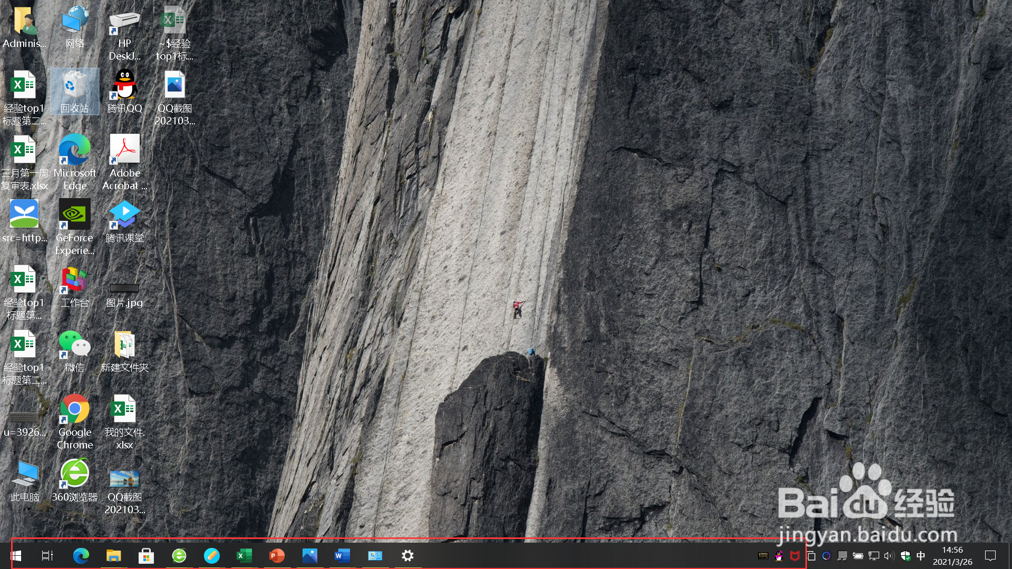The width and height of the screenshot is (1012, 569).
Task: Select the GeForce Experience shortcut
Action: pos(75,228)
